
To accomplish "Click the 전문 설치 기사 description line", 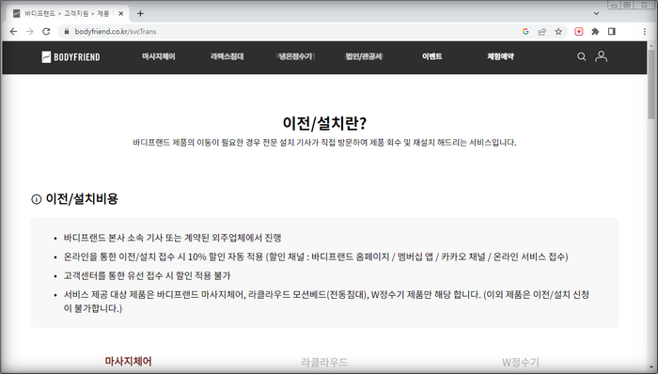I will (324, 143).
